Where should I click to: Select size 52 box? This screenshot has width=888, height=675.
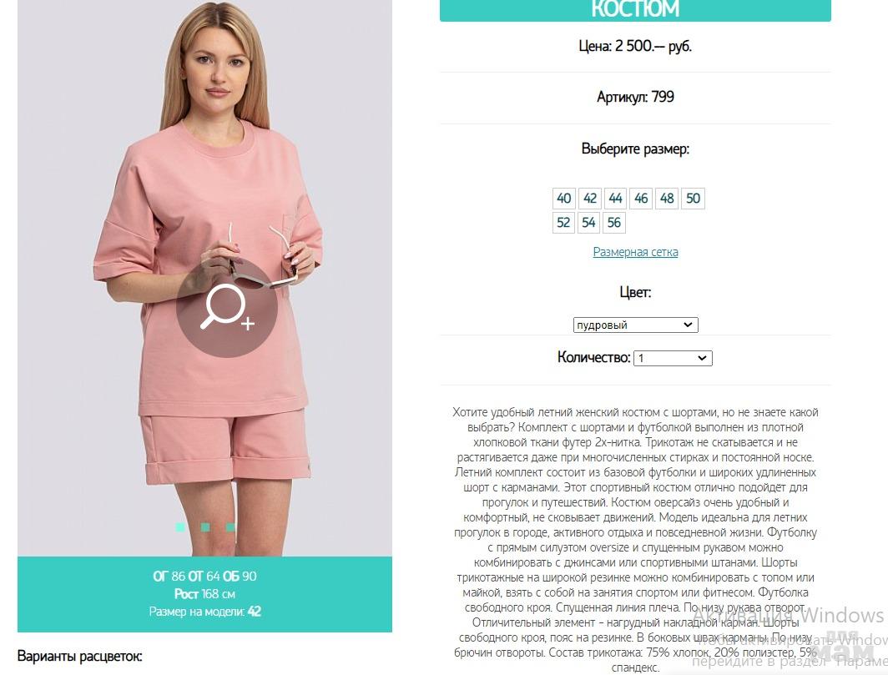tap(563, 223)
